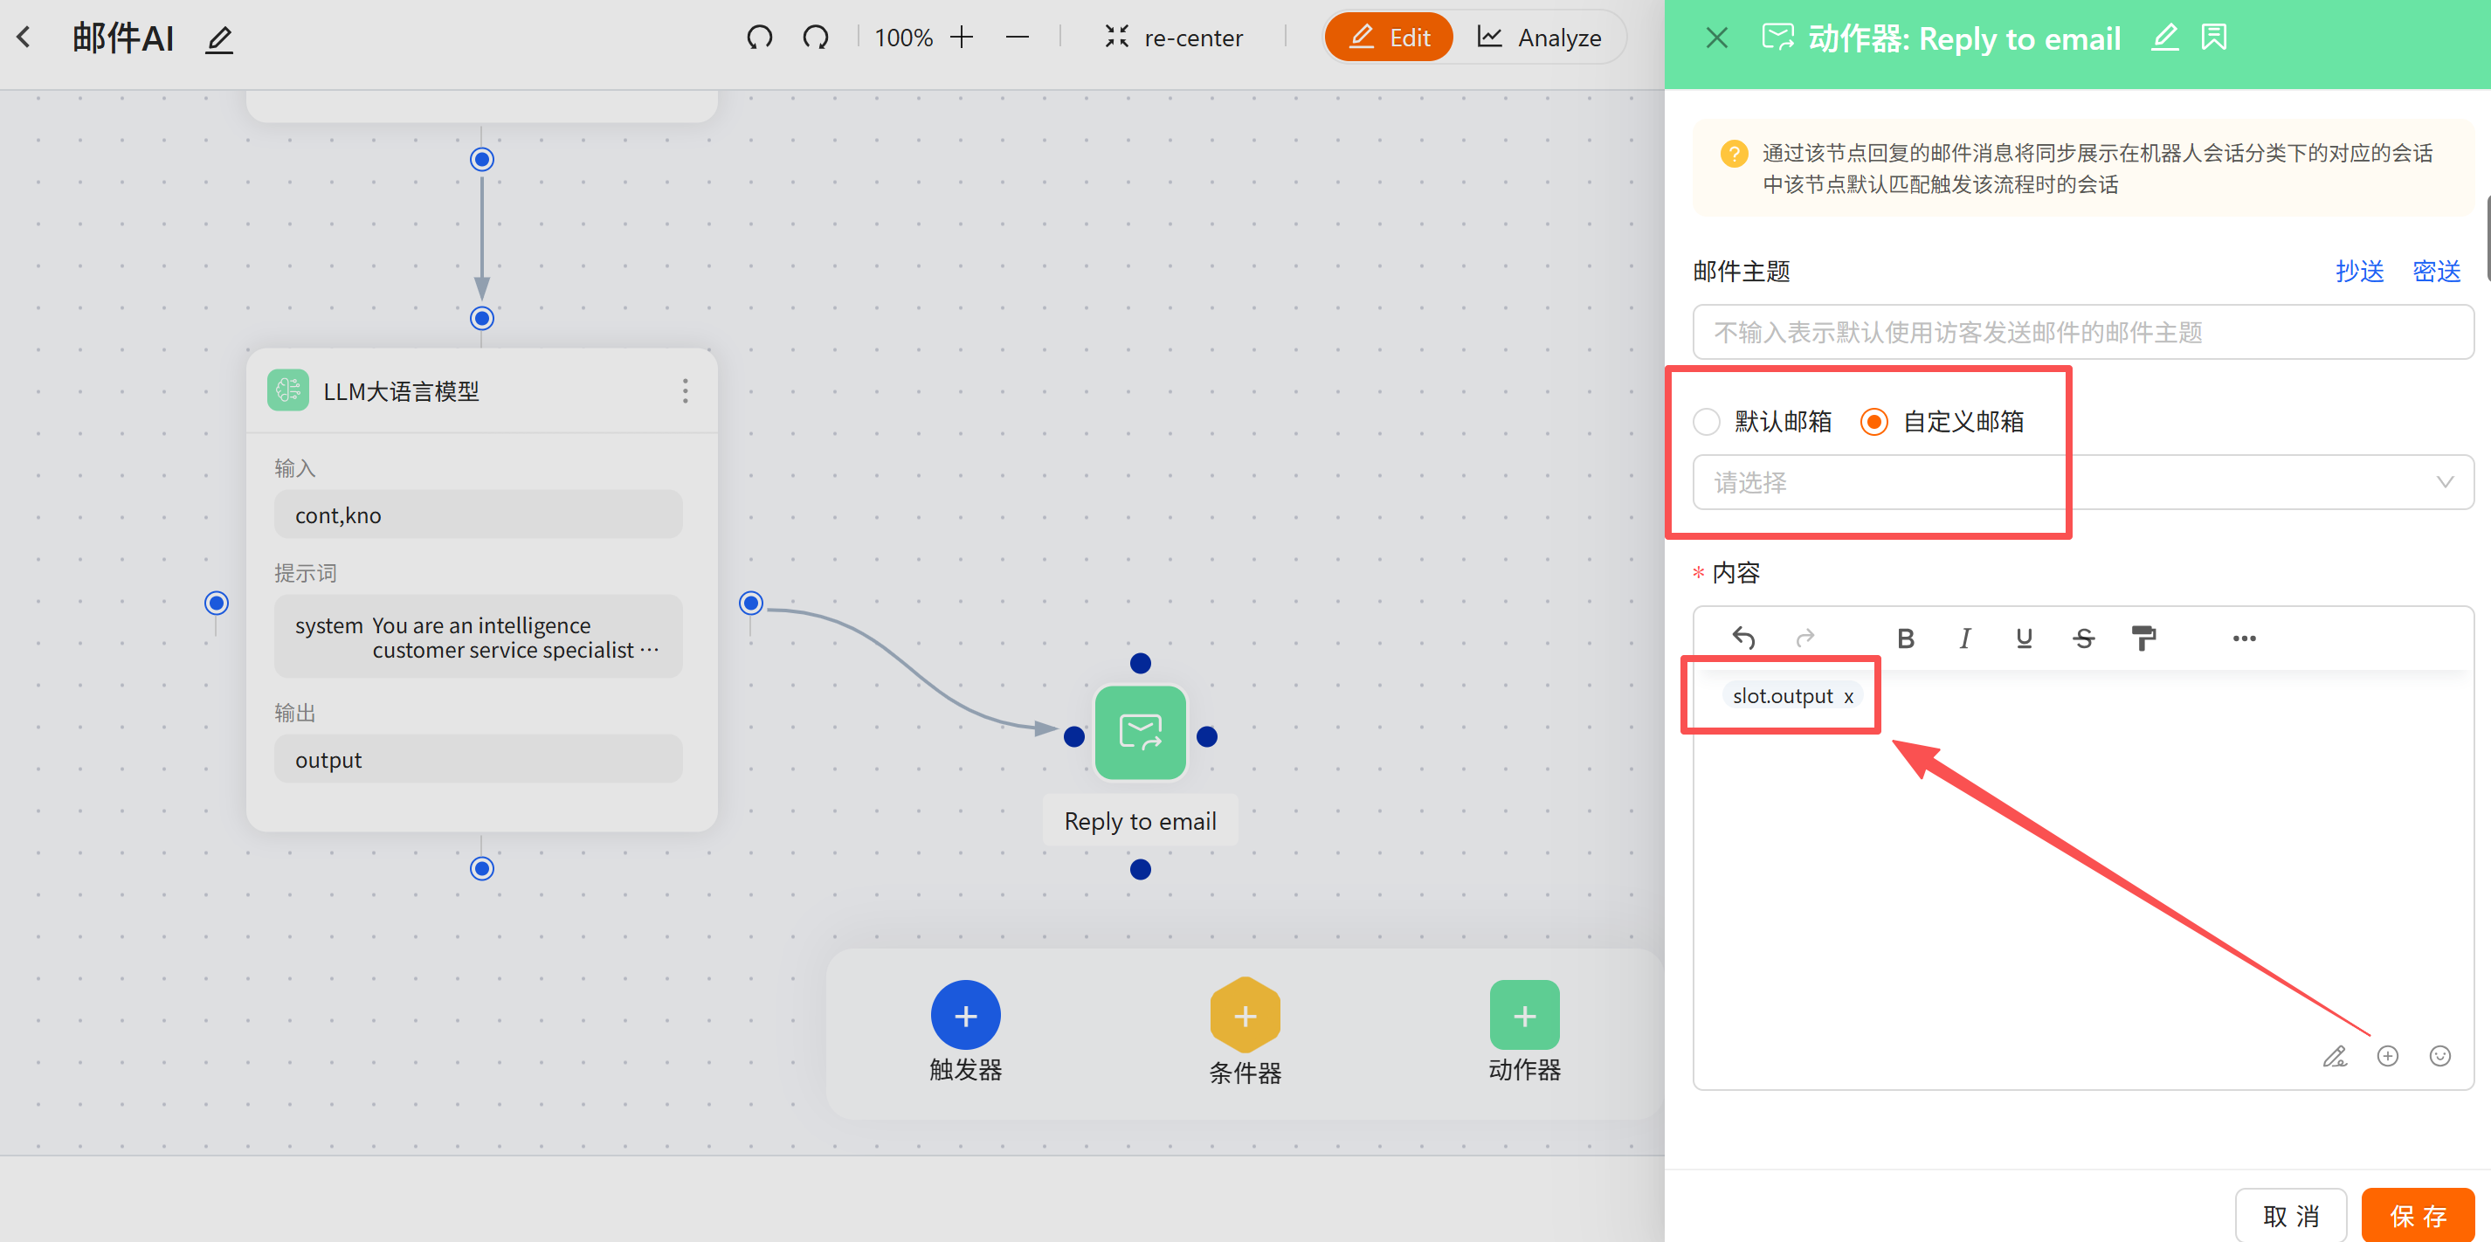Open the emoji picker in the content editor

click(2439, 1055)
